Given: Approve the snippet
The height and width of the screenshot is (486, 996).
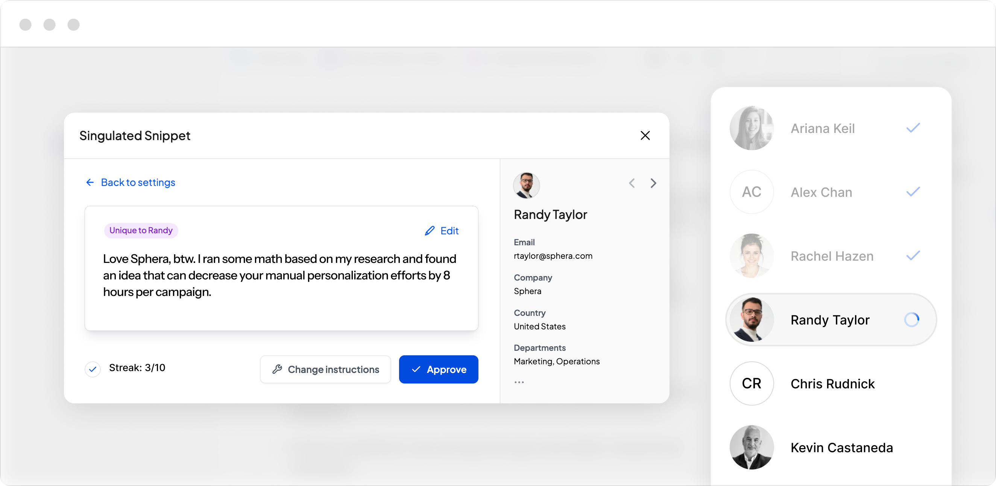Looking at the screenshot, I should tap(439, 370).
